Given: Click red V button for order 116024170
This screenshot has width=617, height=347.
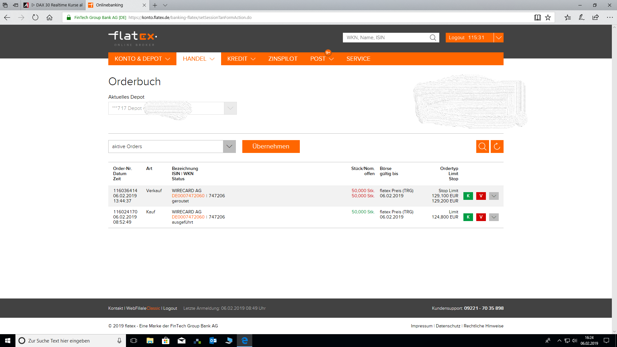Looking at the screenshot, I should point(481,217).
